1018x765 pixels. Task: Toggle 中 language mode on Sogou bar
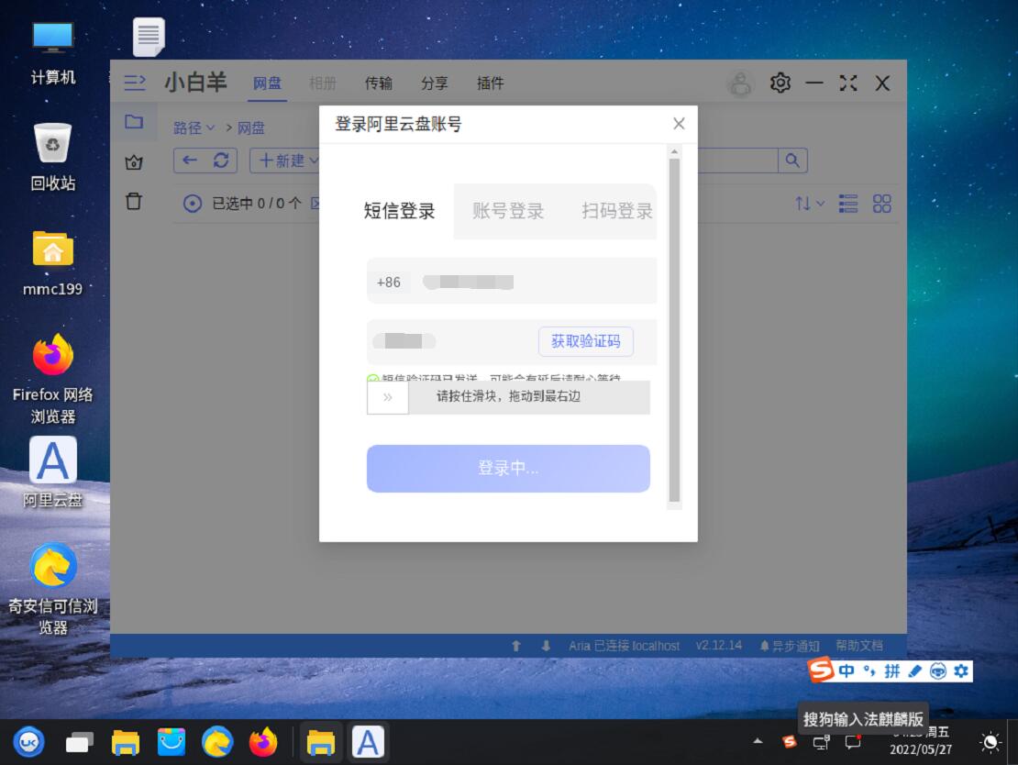[x=846, y=671]
